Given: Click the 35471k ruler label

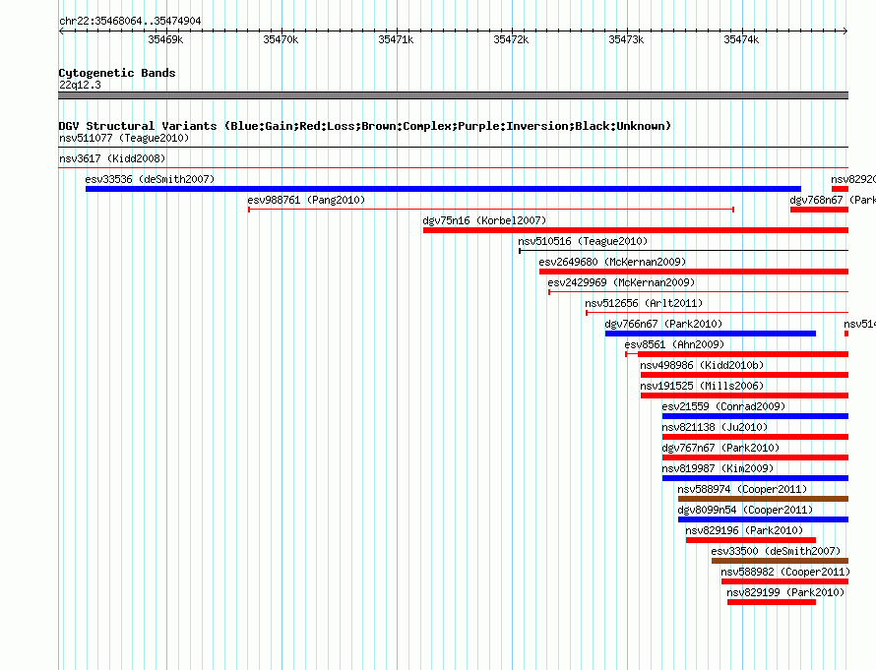Looking at the screenshot, I should (396, 39).
